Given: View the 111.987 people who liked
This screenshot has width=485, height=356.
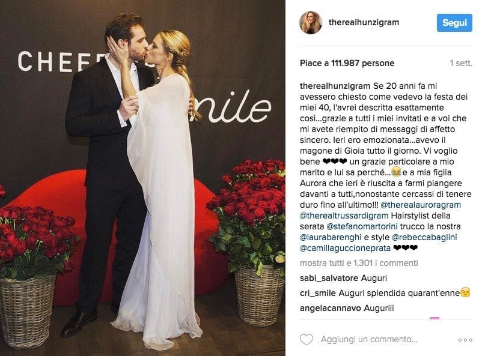Looking at the screenshot, I should pos(347,63).
